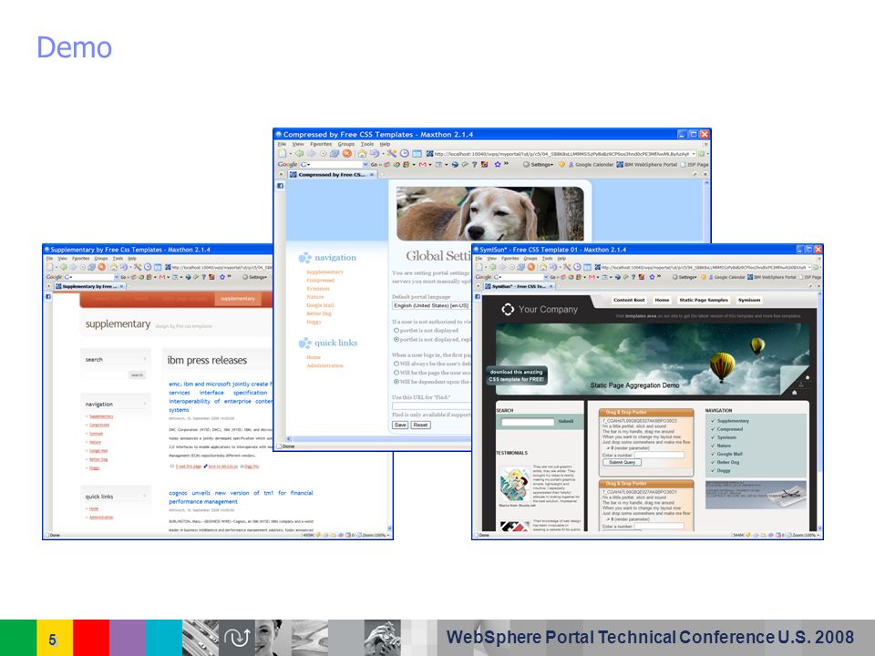Click Facebook sidebar icon in SymiSun window
Image resolution: width=875 pixels, height=656 pixels.
pyautogui.click(x=478, y=297)
